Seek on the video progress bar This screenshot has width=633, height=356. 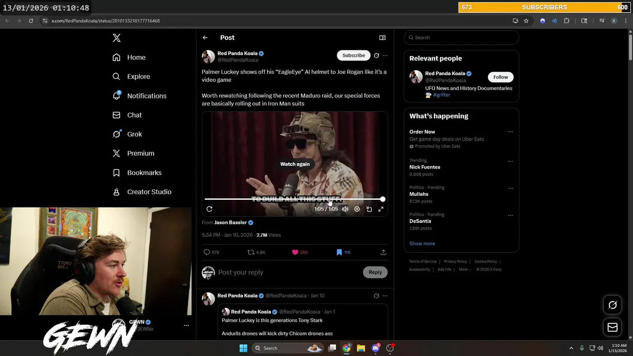[295, 199]
